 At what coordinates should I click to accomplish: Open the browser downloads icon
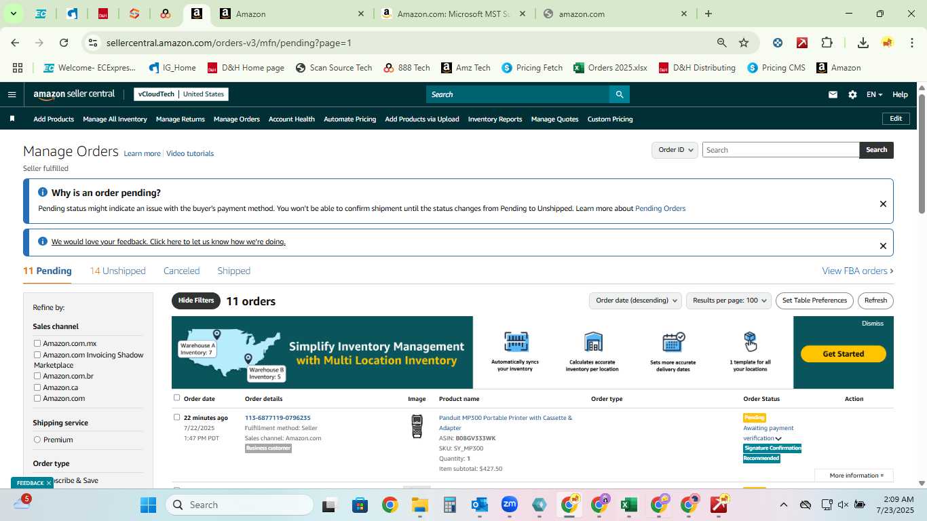tap(863, 43)
